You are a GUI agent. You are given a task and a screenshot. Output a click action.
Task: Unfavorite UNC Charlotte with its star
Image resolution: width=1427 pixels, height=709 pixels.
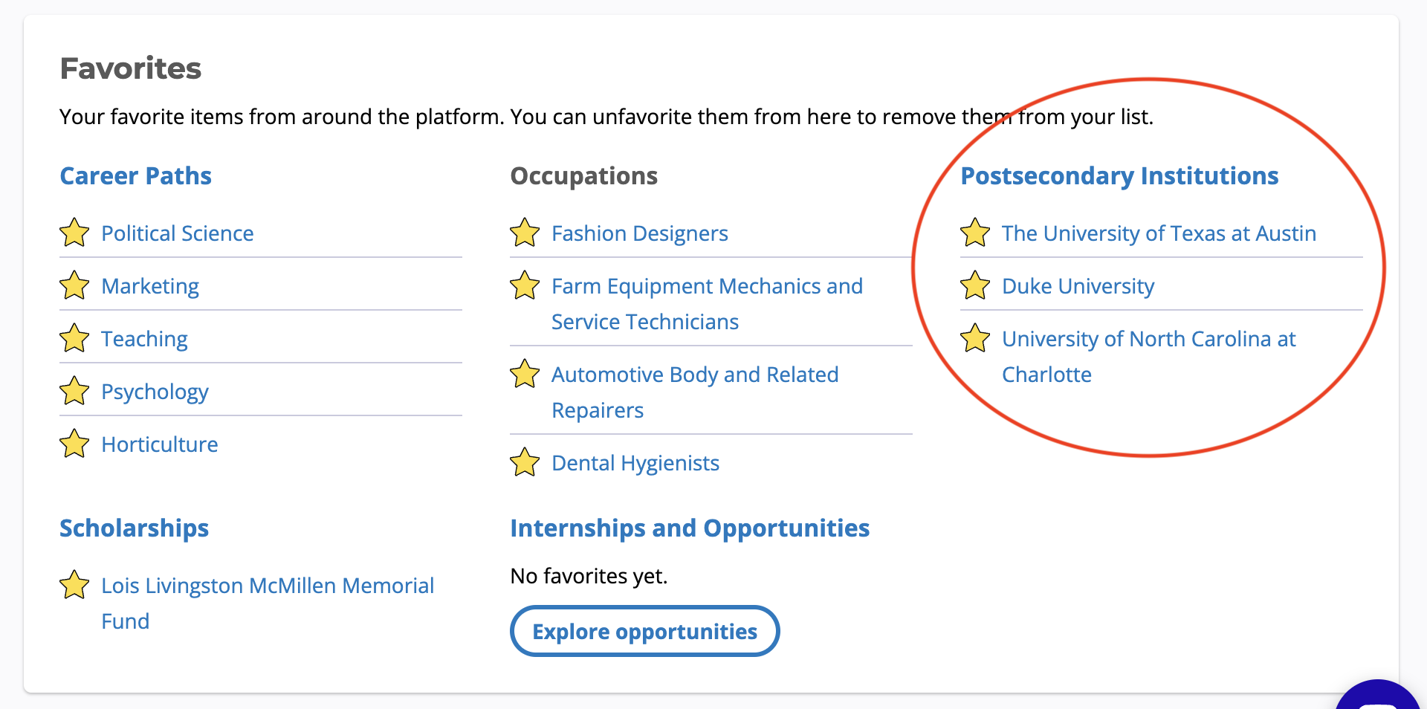[x=975, y=338]
